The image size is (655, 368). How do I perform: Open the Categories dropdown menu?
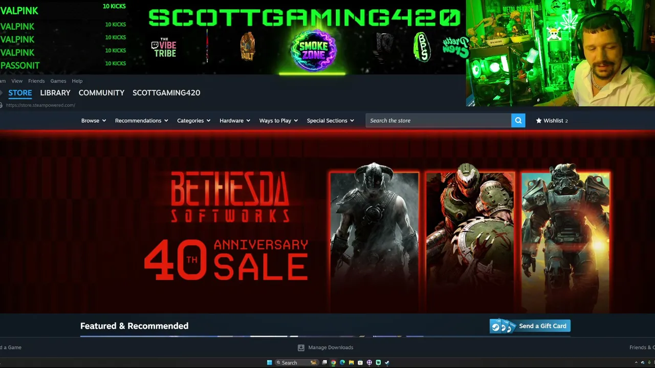click(x=194, y=121)
